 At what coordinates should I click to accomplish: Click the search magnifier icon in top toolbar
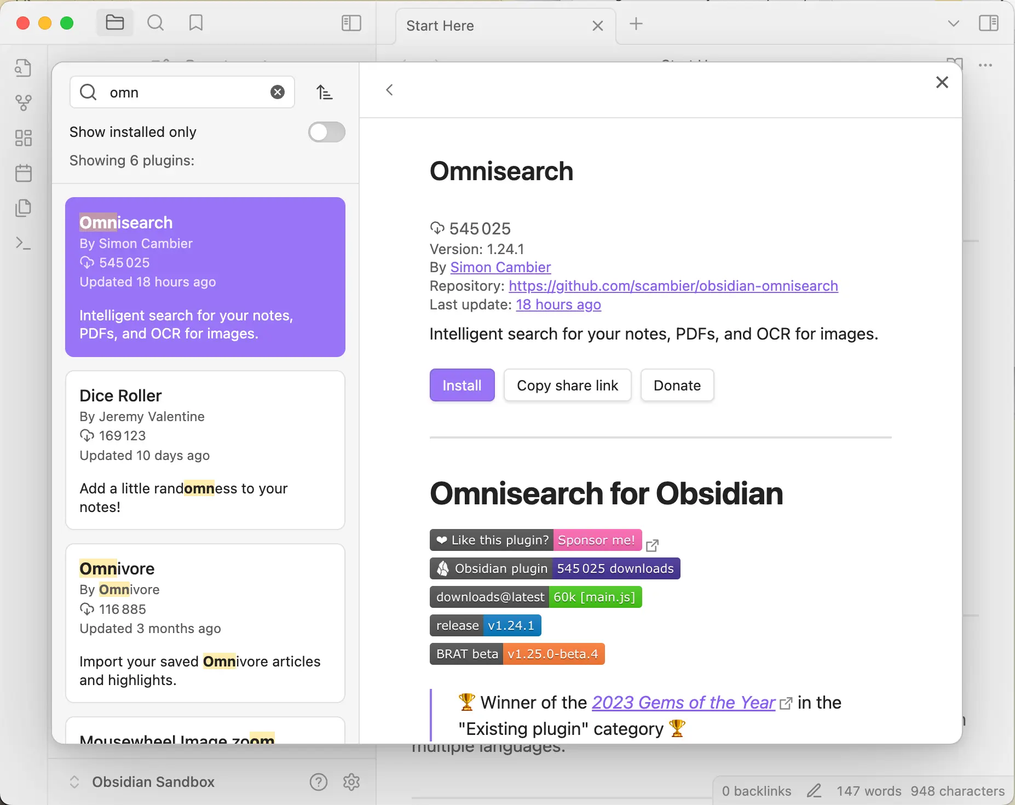155,23
